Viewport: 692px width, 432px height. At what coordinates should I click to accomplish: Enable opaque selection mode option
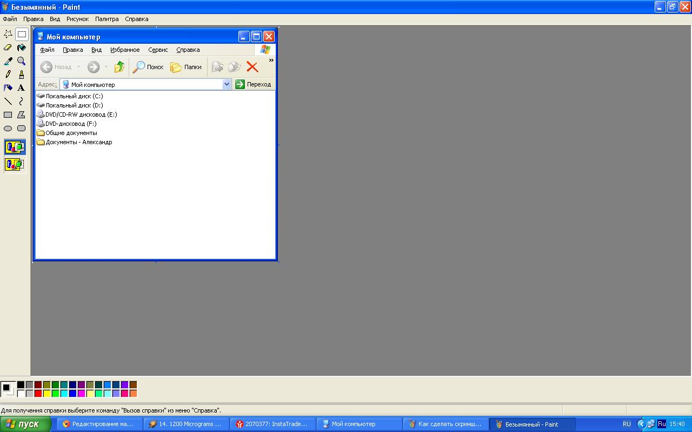tap(15, 147)
